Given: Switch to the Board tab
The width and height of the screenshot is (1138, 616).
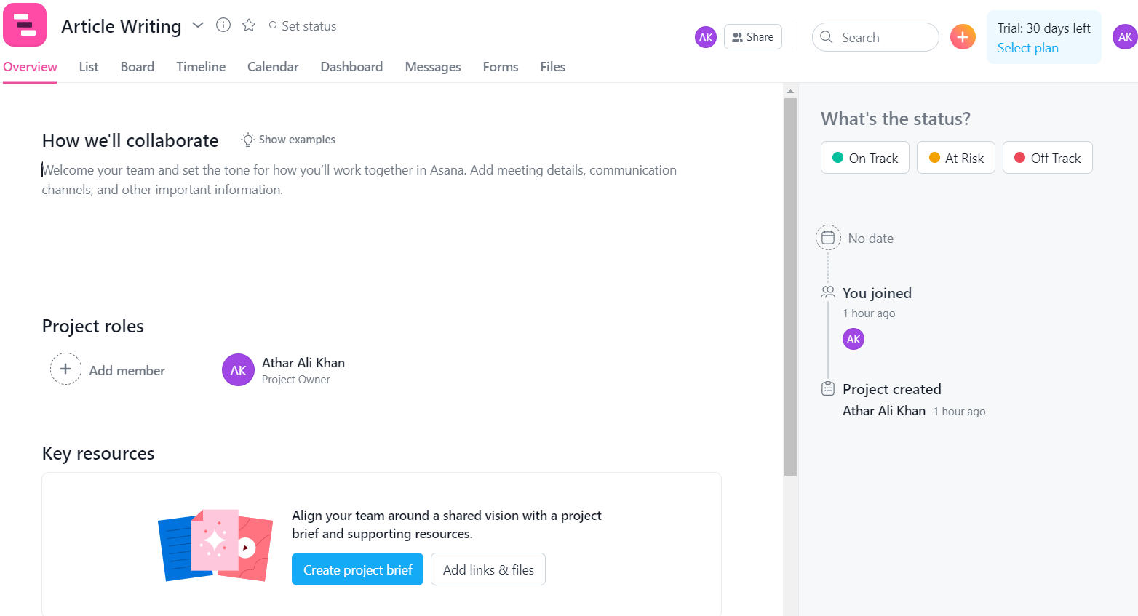Looking at the screenshot, I should [x=138, y=67].
